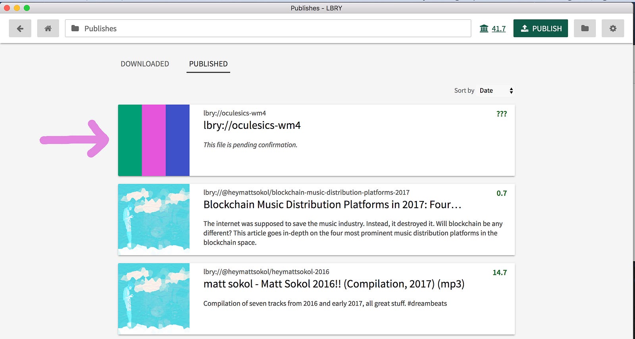Image resolution: width=635 pixels, height=339 pixels.
Task: Click the heymattsokol-2016 URI text
Action: 266,272
